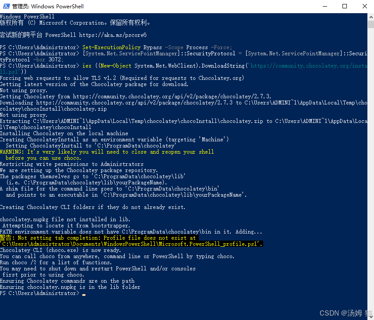This screenshot has height=320, width=374.
Task: Click 'PATH environment variable does not have' line
Action: click(131, 232)
